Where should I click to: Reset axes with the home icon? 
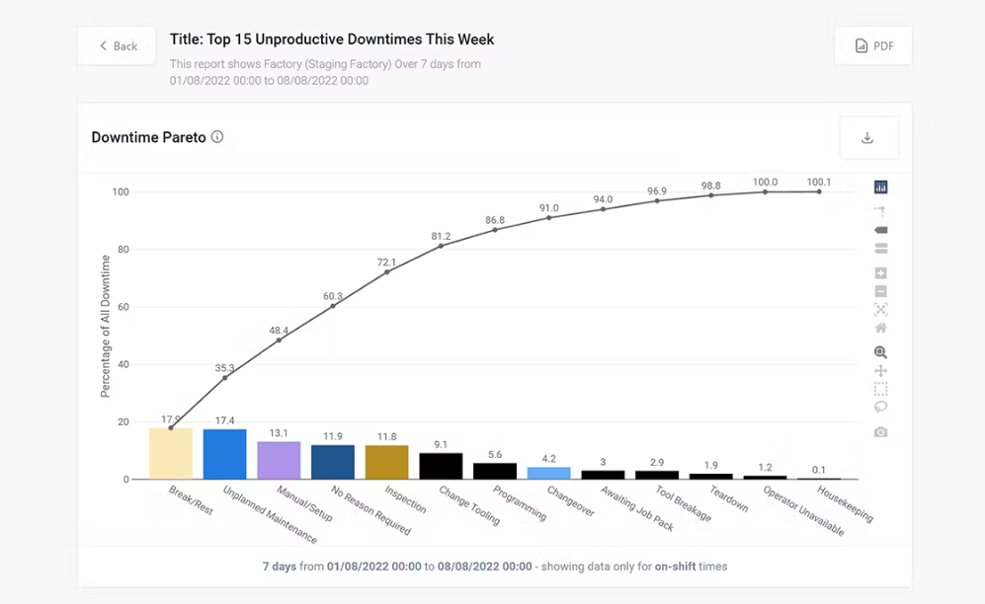880,328
